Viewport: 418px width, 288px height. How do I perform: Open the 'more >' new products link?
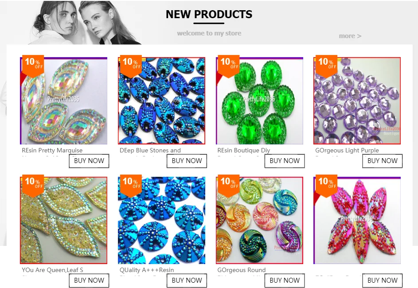350,36
